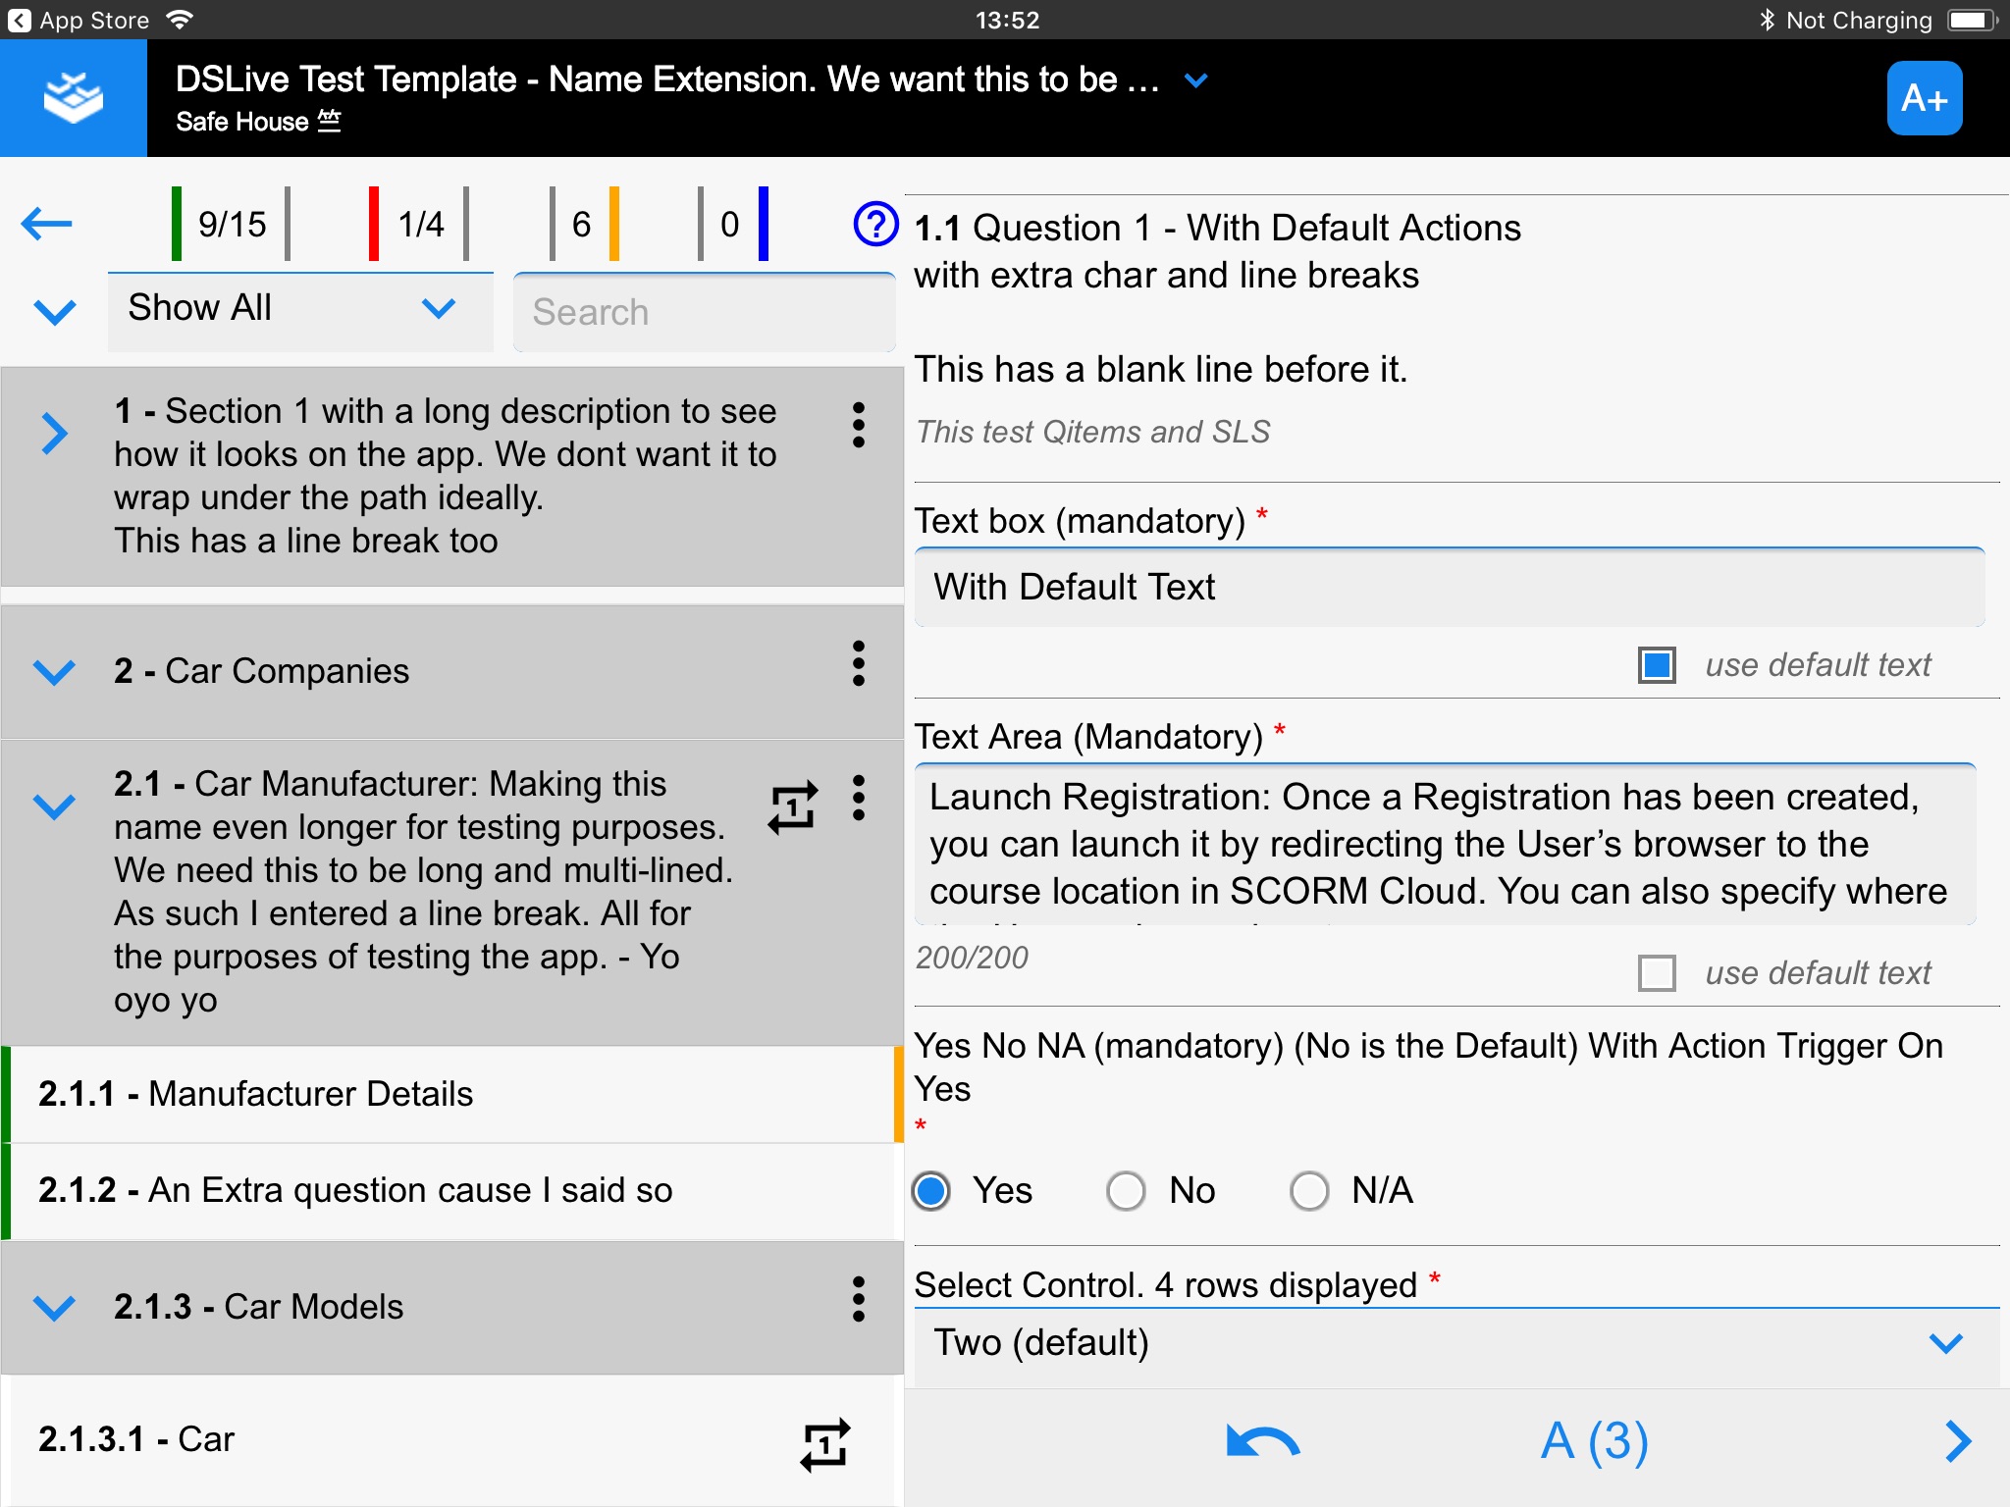This screenshot has width=2010, height=1507.
Task: Tap the '1.1 Question 1 - With Default Actions' heading
Action: [x=1217, y=228]
